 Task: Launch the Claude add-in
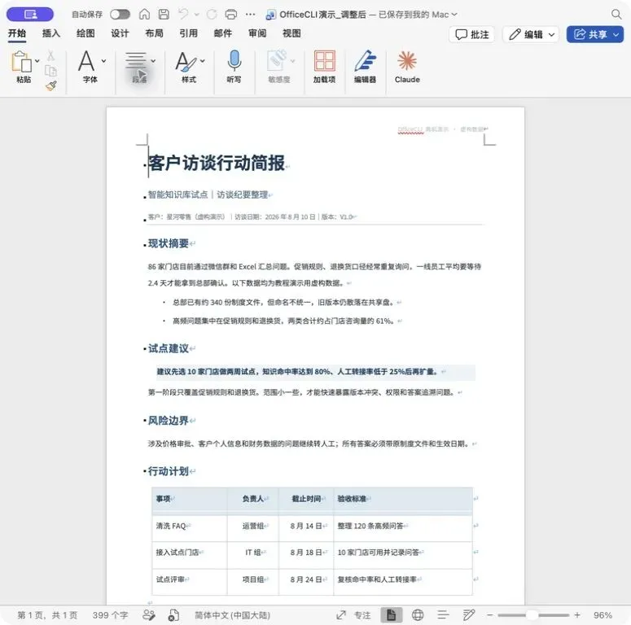(x=407, y=67)
